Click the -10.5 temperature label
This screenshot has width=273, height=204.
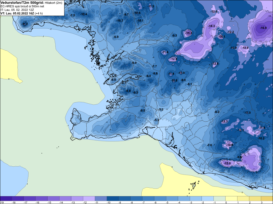[x=137, y=13]
